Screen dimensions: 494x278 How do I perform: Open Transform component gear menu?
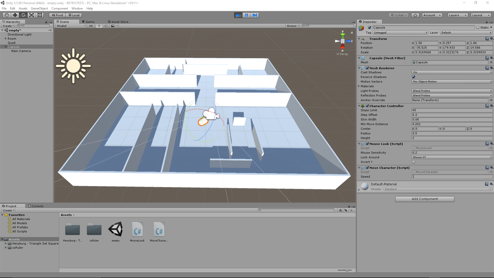[491, 39]
